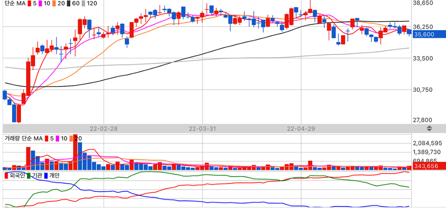
Task: Click the 단순 MA legend title
Action: (x=14, y=4)
